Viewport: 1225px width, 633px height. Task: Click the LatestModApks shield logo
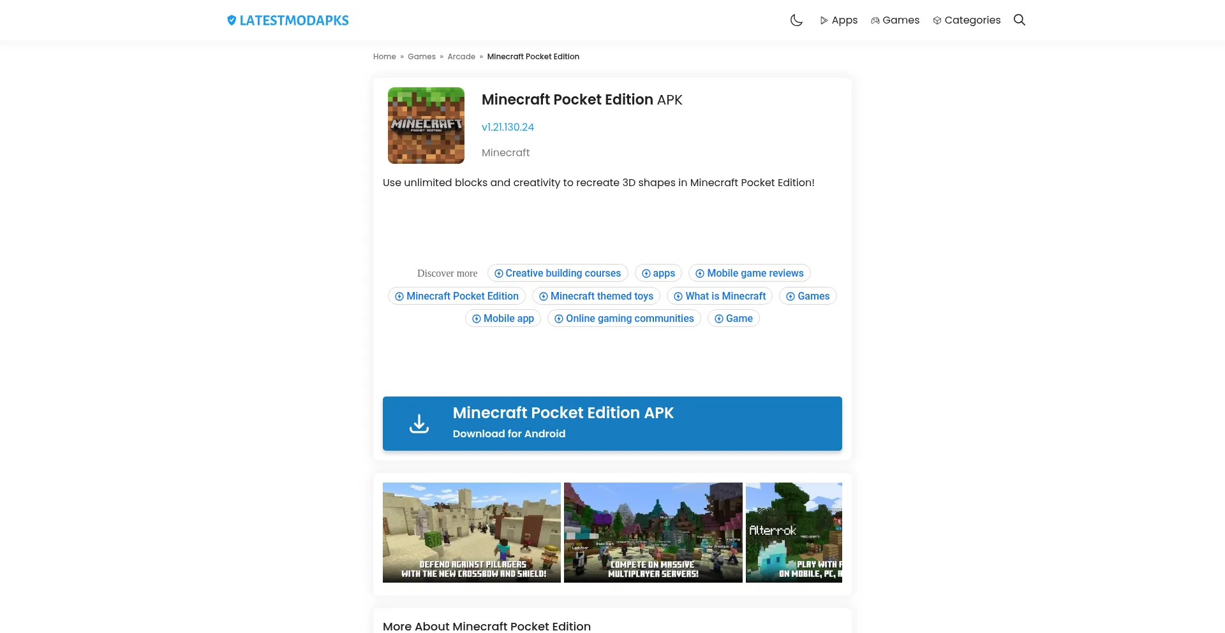232,20
